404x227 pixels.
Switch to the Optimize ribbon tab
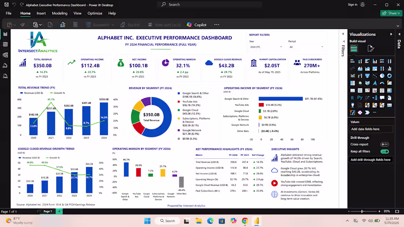coord(95,13)
